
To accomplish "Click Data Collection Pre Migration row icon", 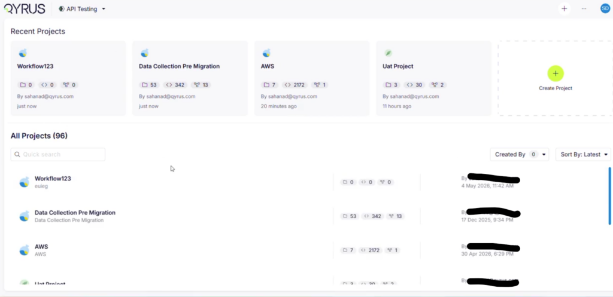I will tap(24, 216).
